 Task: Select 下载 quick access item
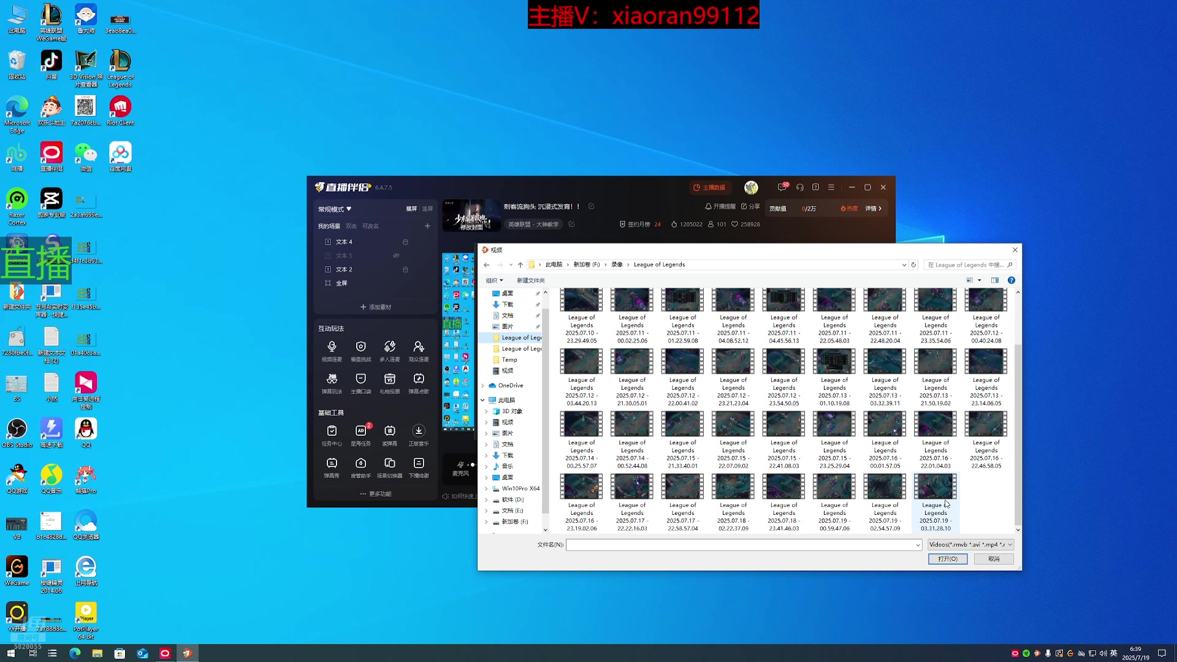[x=508, y=305]
